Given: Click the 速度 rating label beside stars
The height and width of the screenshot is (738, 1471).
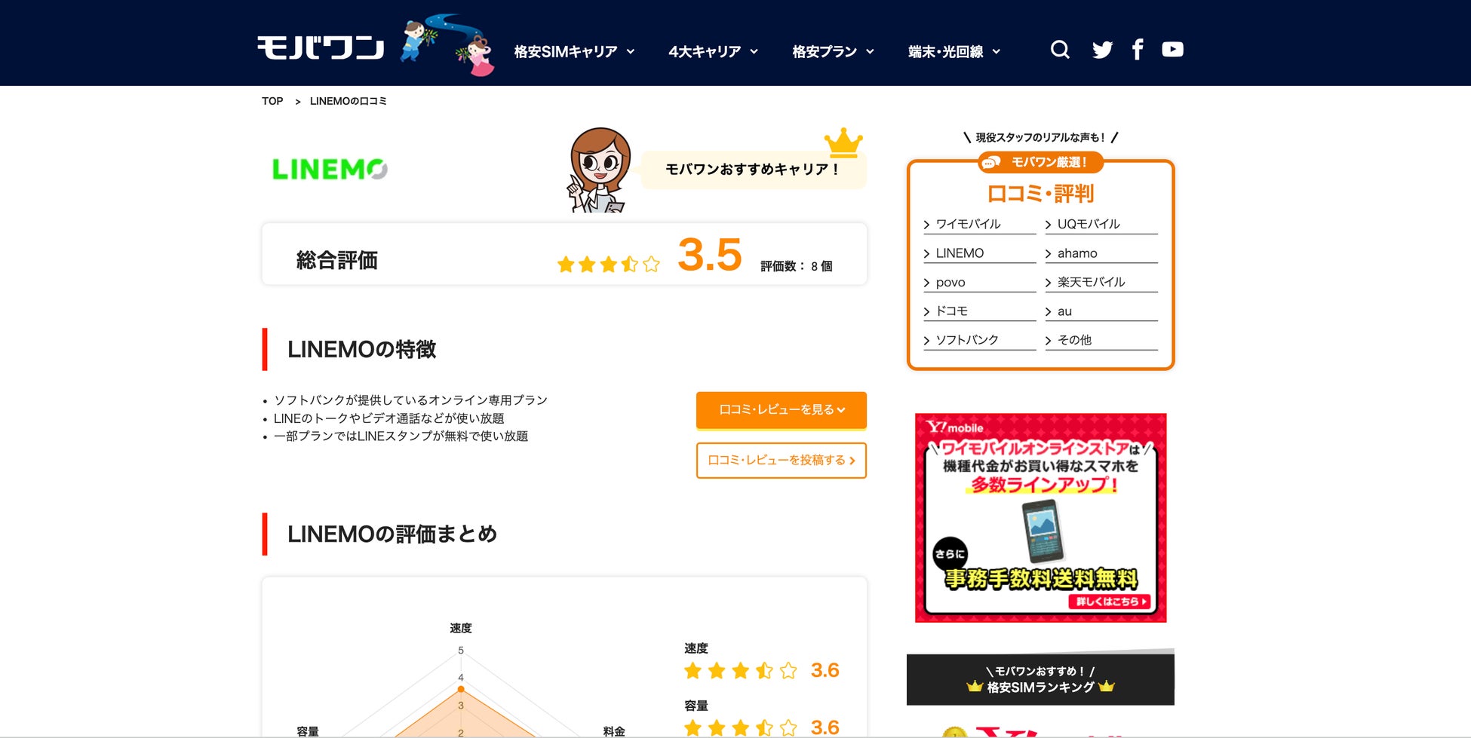Looking at the screenshot, I should pos(696,648).
